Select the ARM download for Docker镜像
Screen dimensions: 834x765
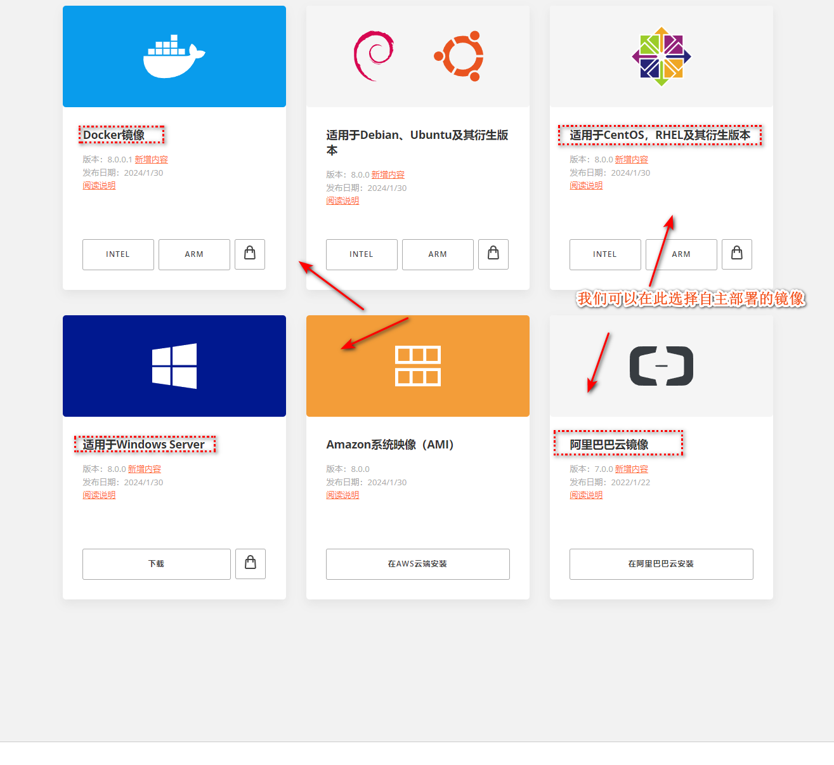coord(194,254)
